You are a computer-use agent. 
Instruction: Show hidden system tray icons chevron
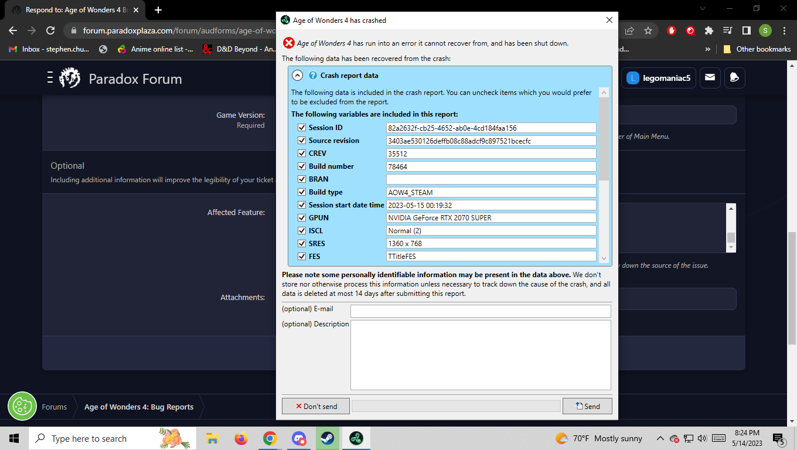click(x=660, y=438)
